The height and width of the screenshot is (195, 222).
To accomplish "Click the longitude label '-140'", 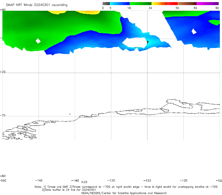I will [x=75, y=180].
